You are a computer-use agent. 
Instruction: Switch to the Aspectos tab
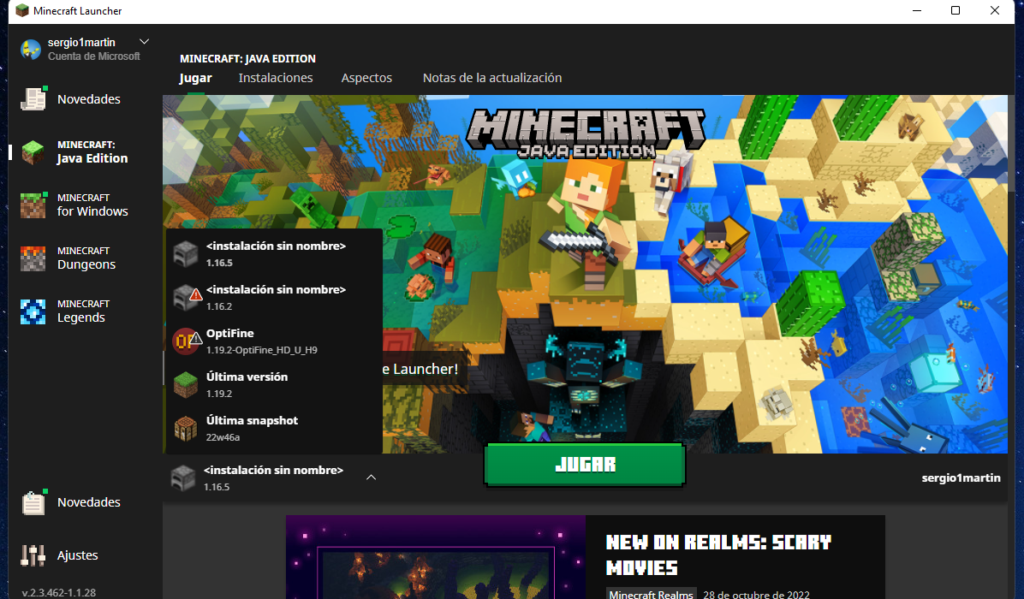tap(366, 78)
